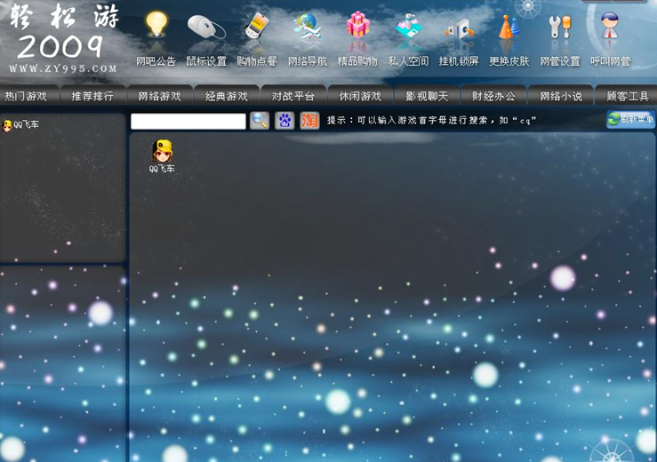Switch to 顾客工具 tab

point(628,96)
